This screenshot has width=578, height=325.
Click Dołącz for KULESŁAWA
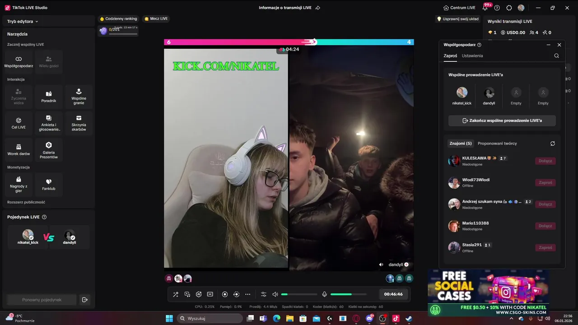(545, 161)
